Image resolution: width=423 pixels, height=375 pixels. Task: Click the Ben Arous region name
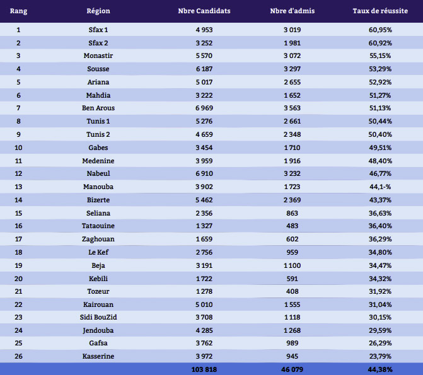98,108
